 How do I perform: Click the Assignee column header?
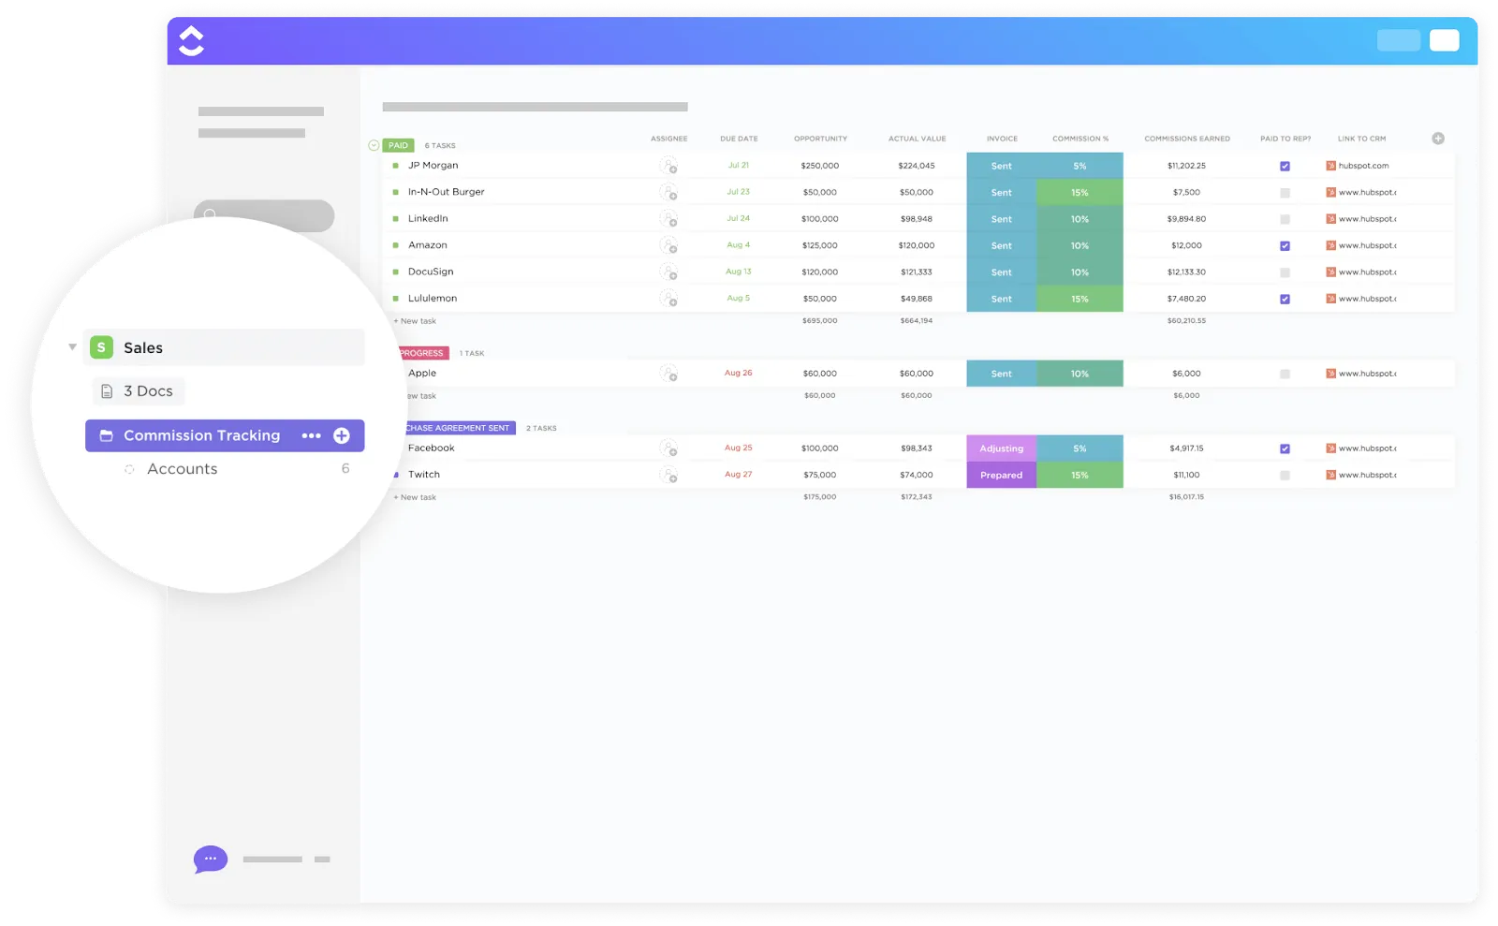(x=668, y=139)
